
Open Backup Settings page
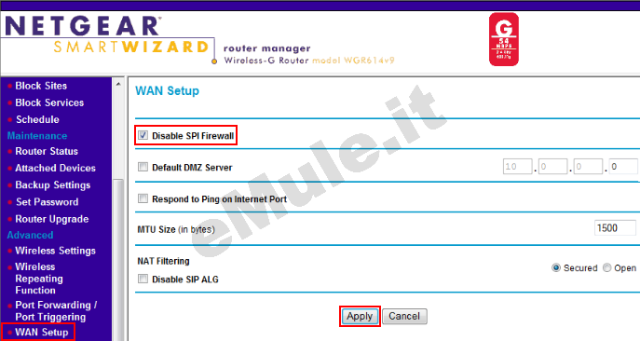coord(53,185)
